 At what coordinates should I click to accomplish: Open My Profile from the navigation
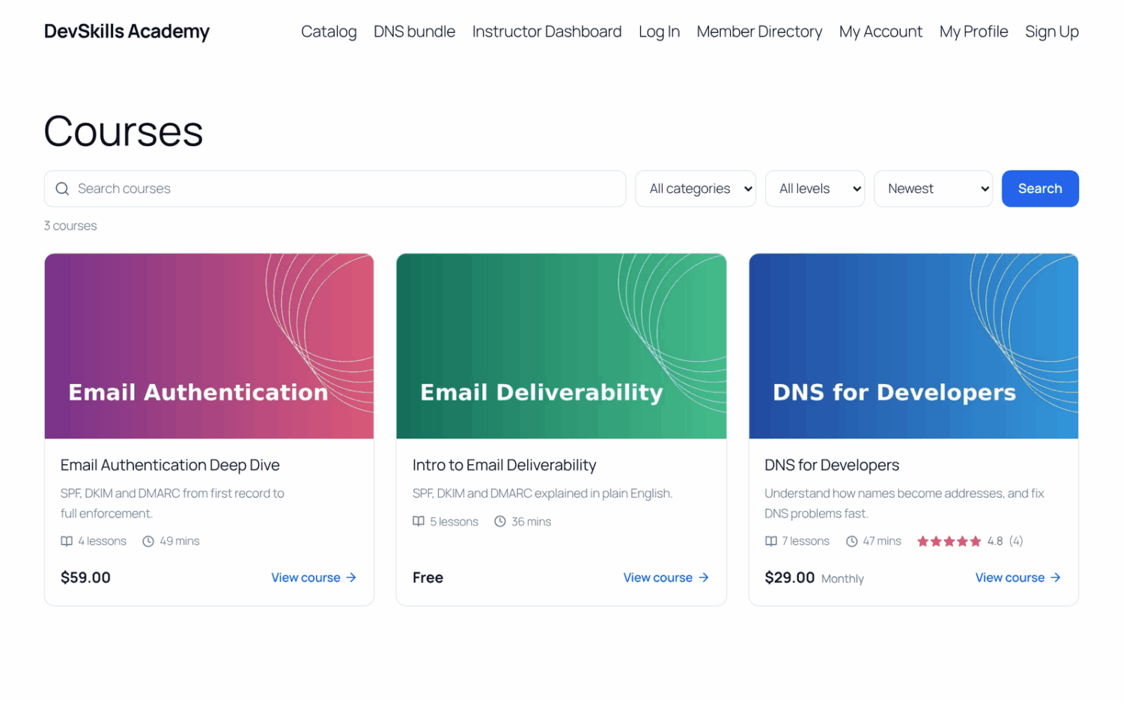974,31
